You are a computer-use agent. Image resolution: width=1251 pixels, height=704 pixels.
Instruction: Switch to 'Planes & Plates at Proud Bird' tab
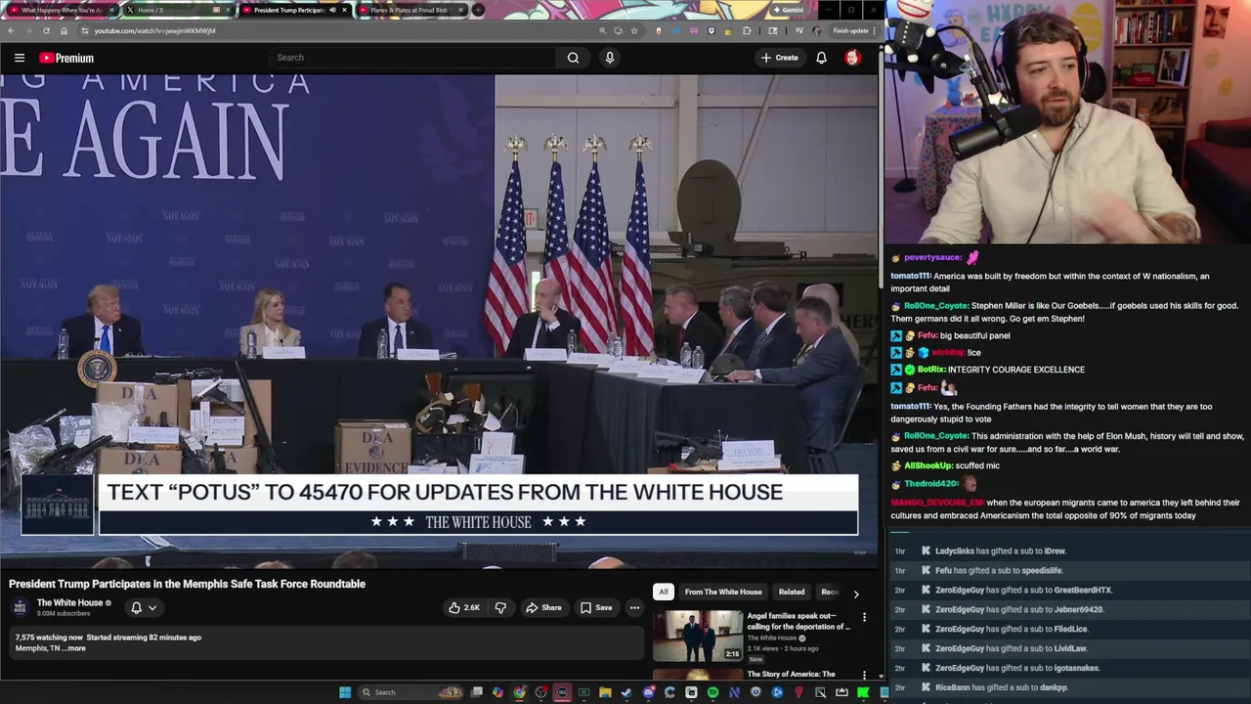pyautogui.click(x=409, y=10)
